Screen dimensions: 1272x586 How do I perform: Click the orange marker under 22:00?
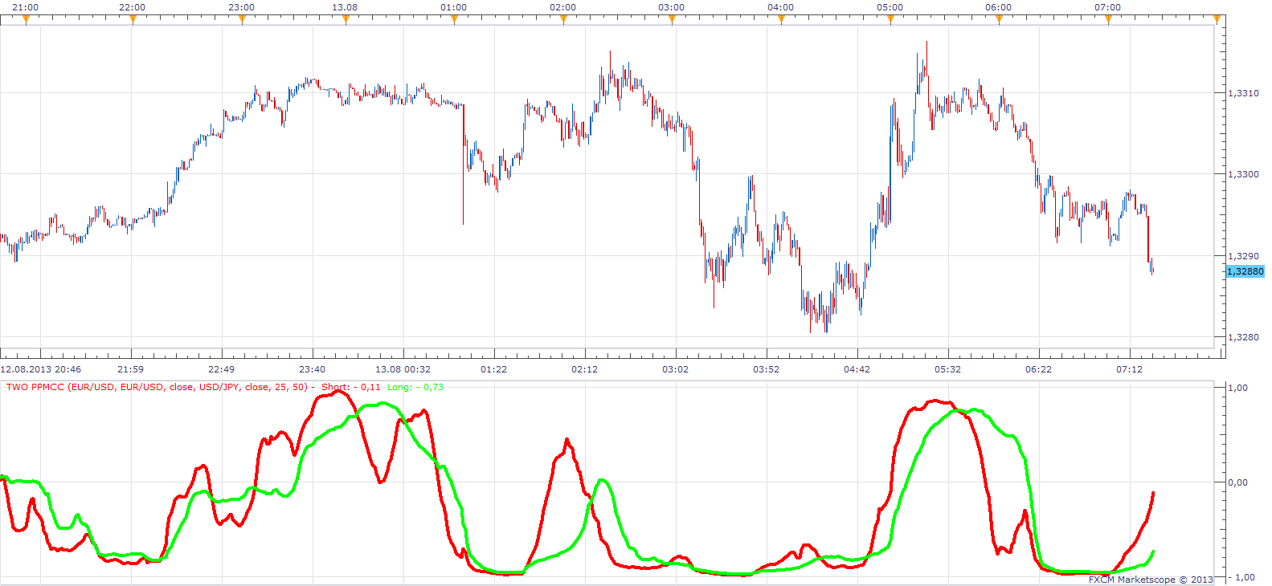click(x=133, y=20)
